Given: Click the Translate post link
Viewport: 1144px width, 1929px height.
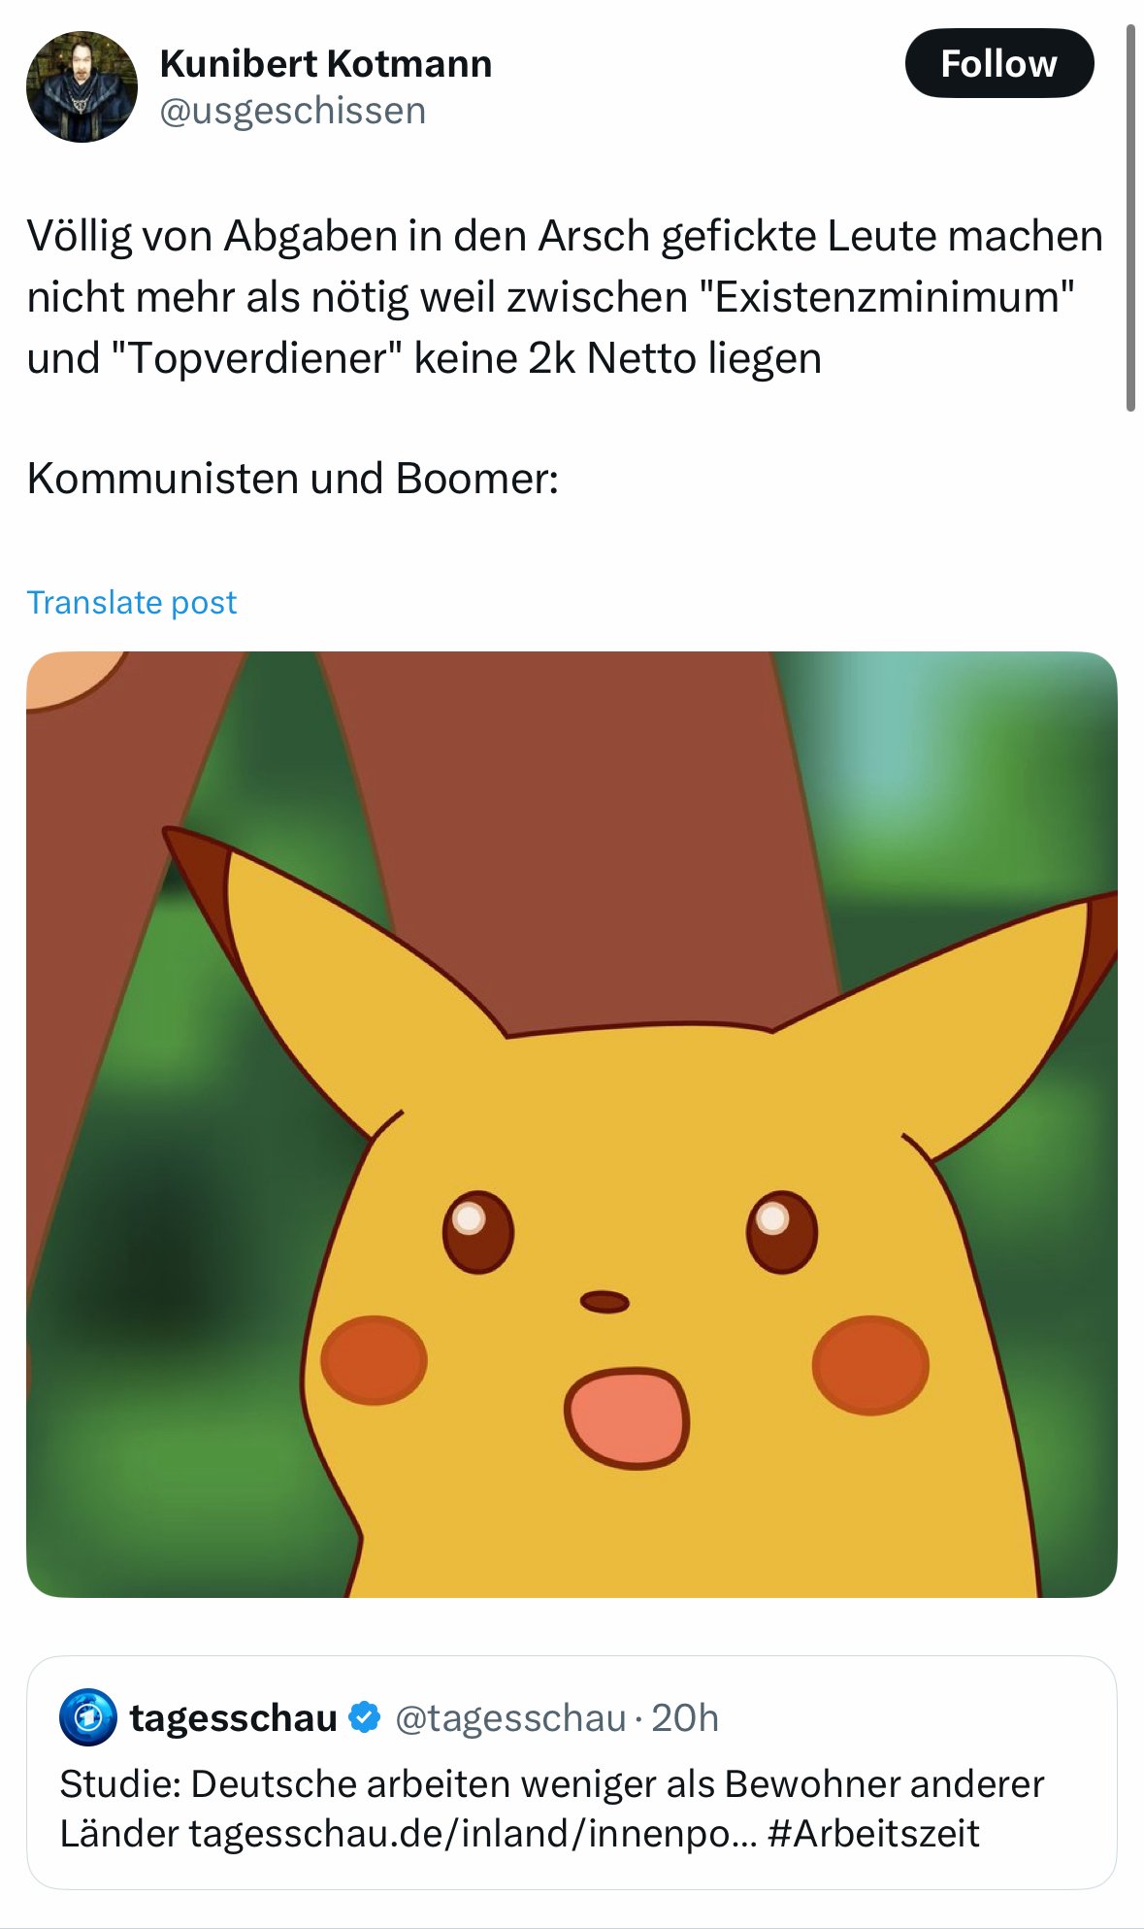Looking at the screenshot, I should point(131,602).
